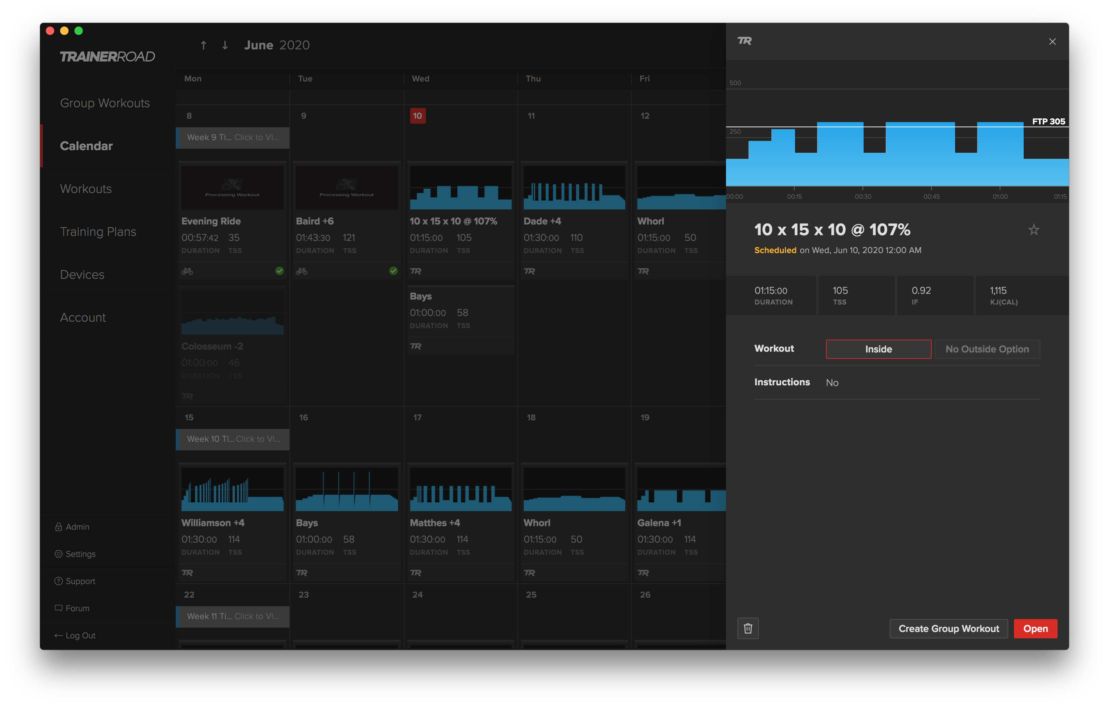Click the trash delete workout icon
The height and width of the screenshot is (707, 1109).
[747, 629]
